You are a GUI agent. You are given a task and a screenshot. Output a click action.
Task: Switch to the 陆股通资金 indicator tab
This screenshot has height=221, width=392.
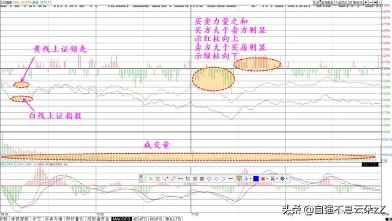[98, 219]
